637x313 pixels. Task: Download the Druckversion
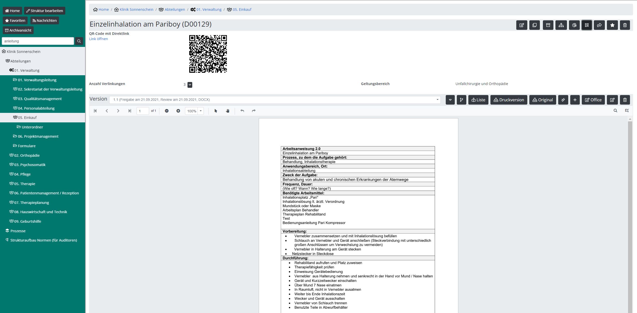click(x=509, y=100)
